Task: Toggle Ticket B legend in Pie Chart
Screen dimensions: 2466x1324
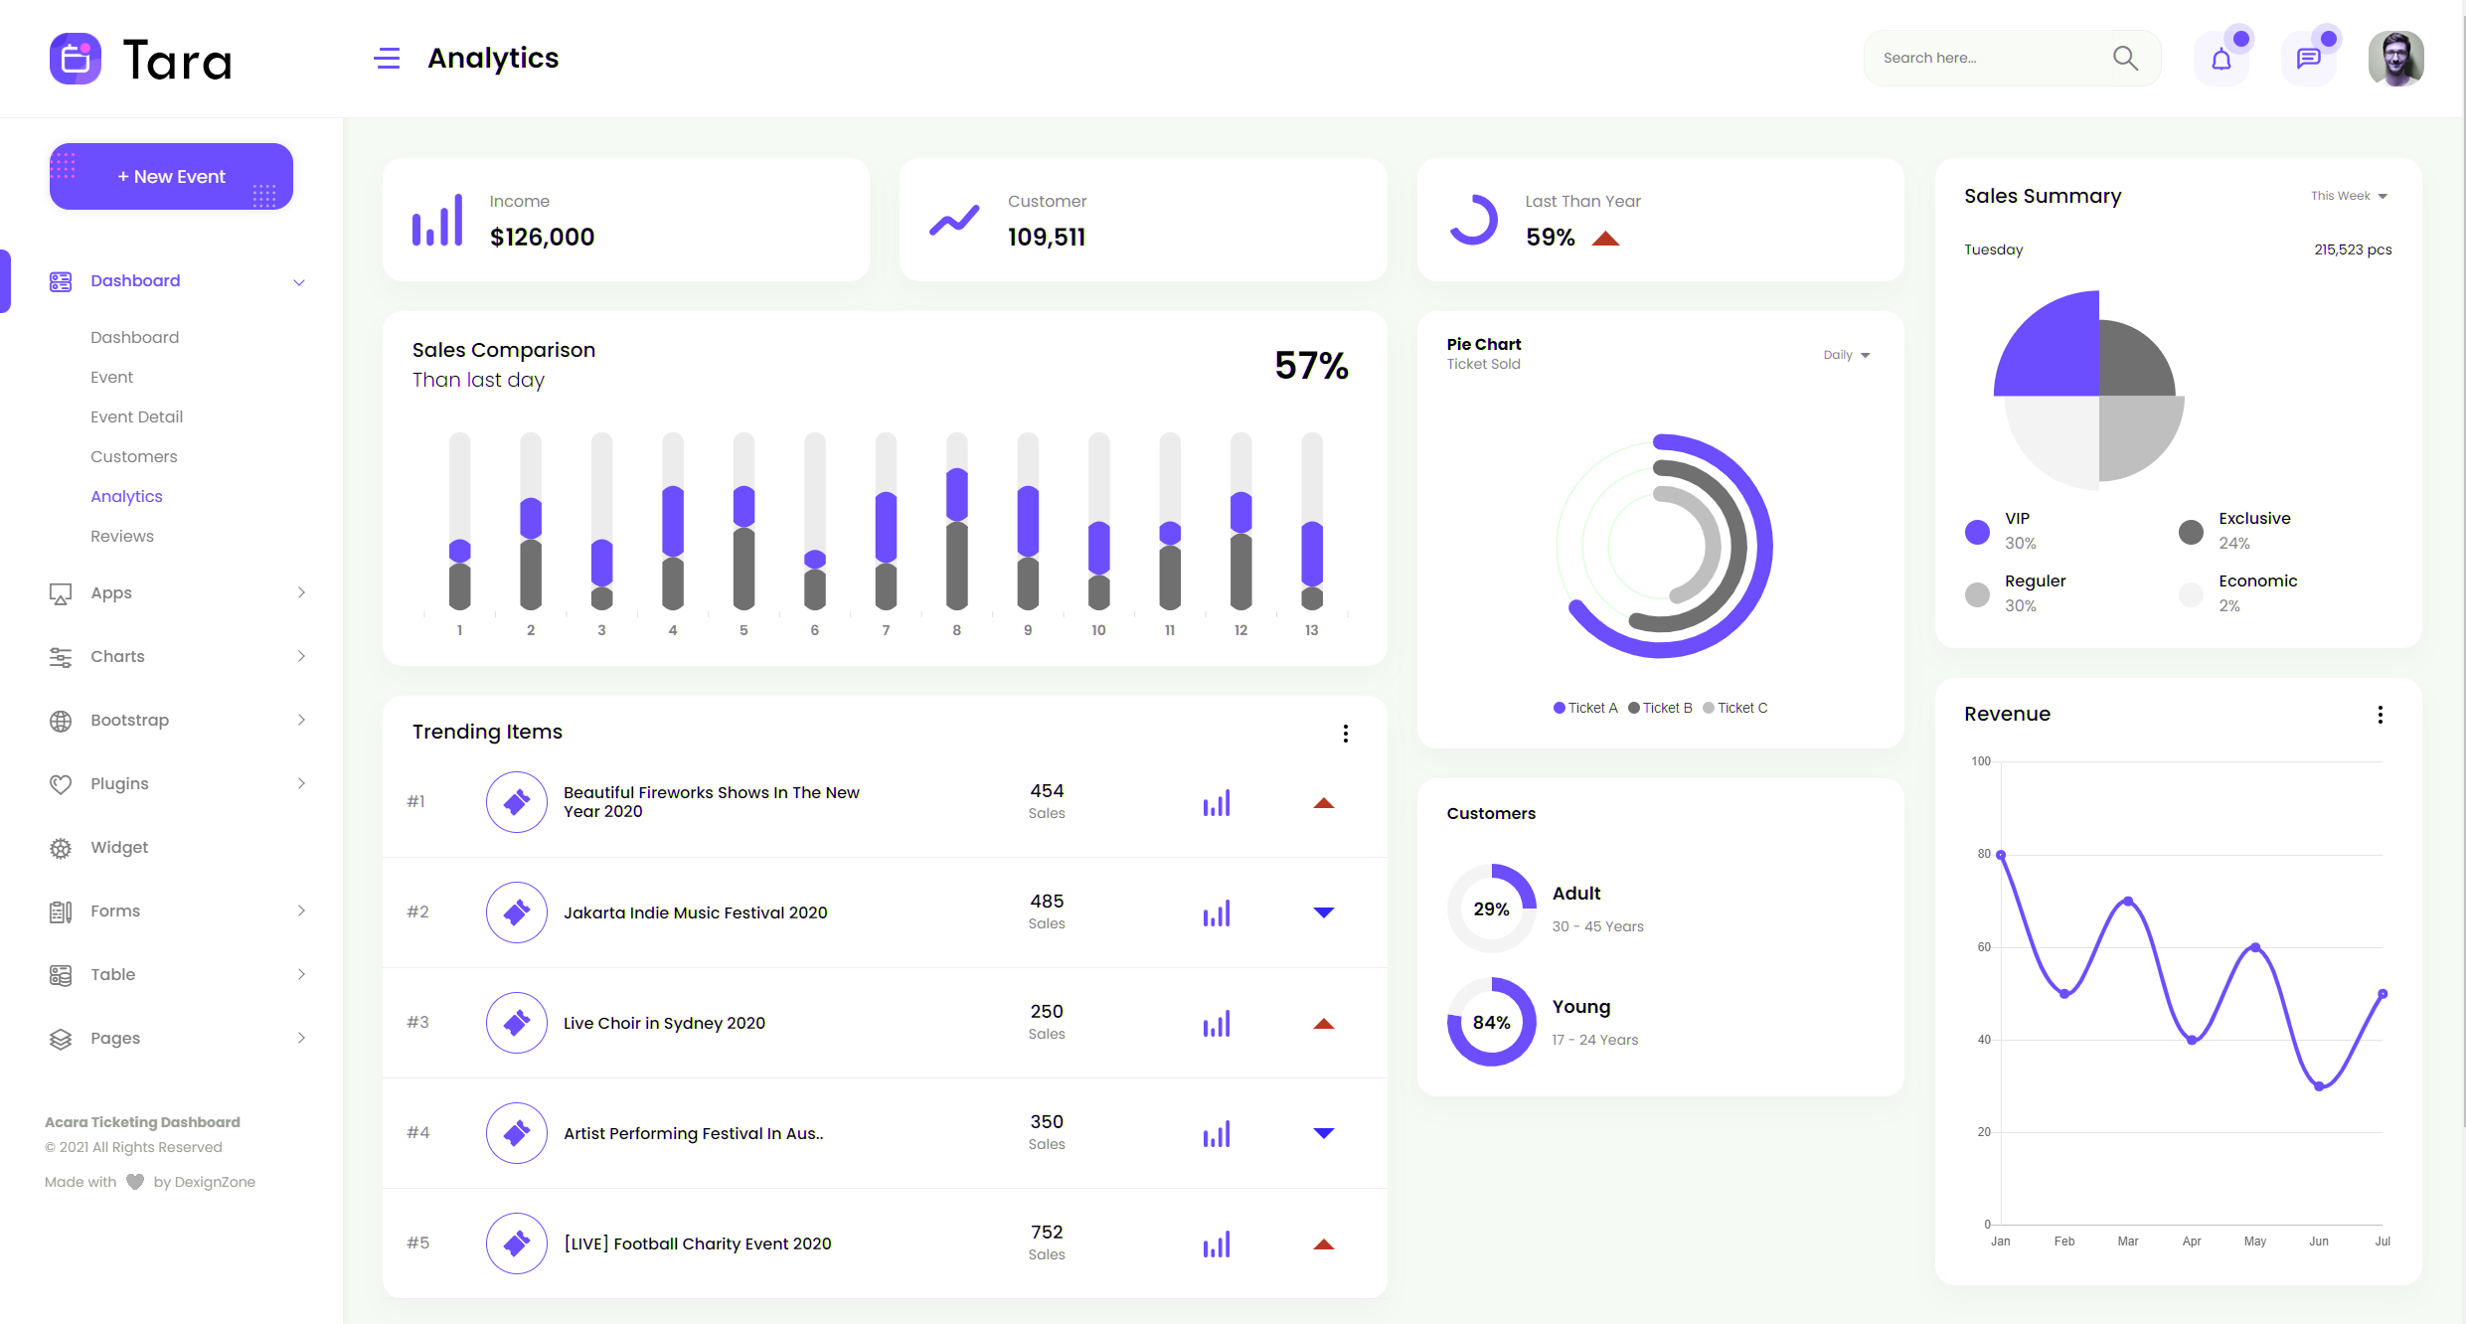Action: tap(1660, 708)
